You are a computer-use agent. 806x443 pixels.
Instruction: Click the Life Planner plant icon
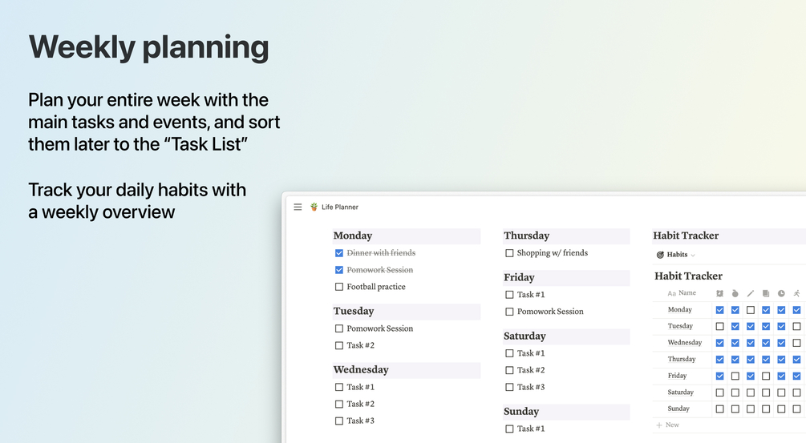point(314,207)
